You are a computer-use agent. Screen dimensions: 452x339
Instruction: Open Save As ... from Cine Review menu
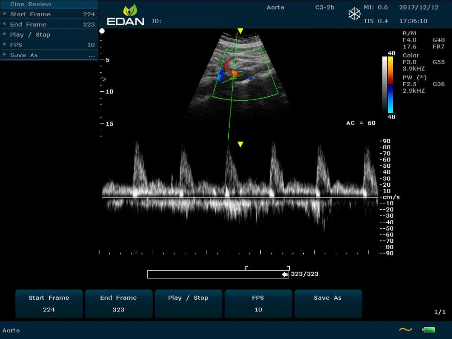pyautogui.click(x=49, y=55)
